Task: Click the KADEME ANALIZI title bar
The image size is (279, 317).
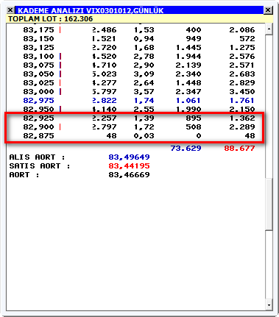Action: coord(139,10)
